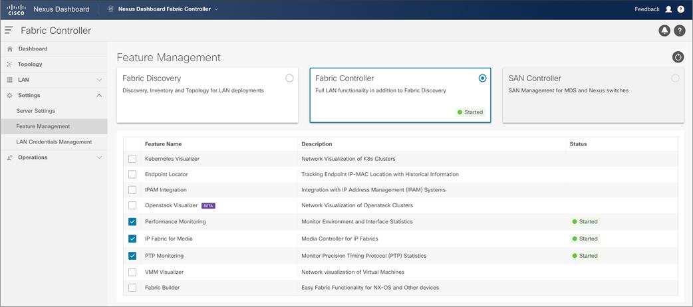
Task: Click 'Network visualization of Virtual Machines' description
Action: [x=352, y=272]
